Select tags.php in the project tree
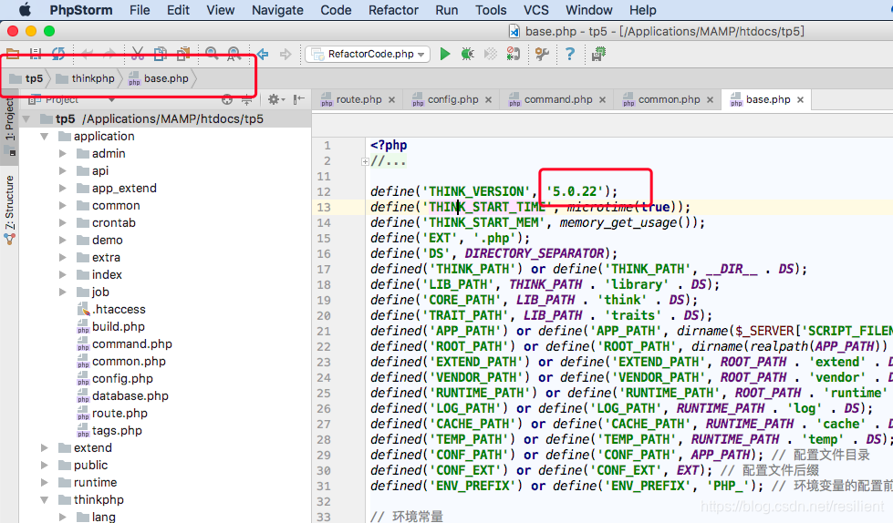Screen dimensions: 893x523 (x=117, y=431)
